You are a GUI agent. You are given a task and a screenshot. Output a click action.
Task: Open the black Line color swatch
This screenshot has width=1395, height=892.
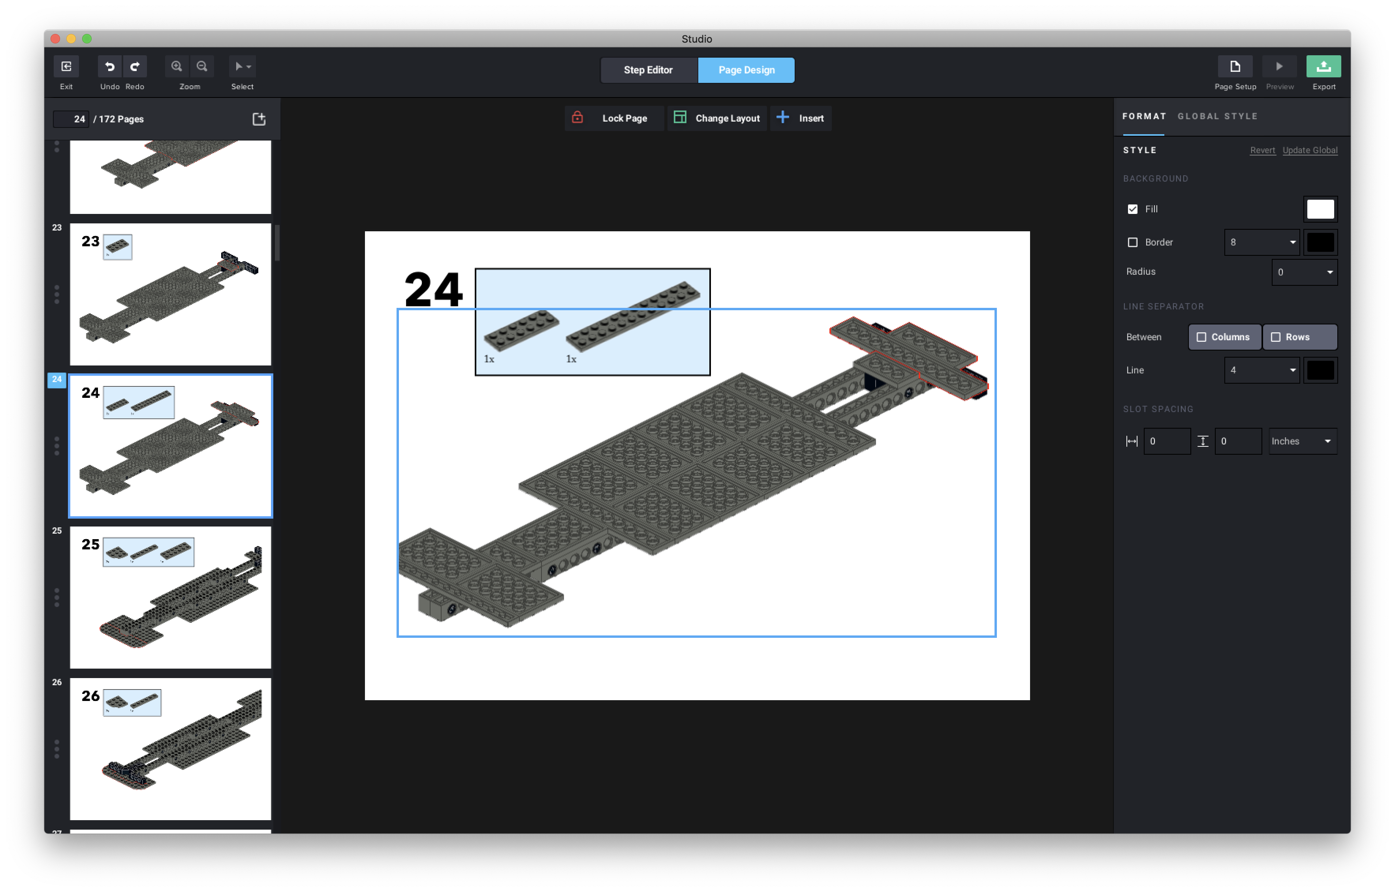click(x=1320, y=370)
